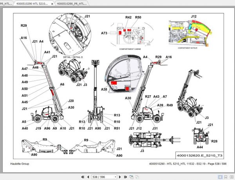Click the A10 label

click(x=63, y=128)
